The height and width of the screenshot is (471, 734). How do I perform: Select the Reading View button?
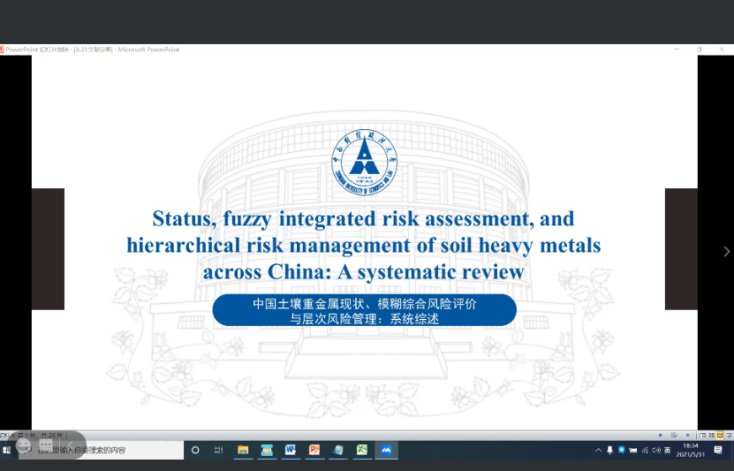720,436
